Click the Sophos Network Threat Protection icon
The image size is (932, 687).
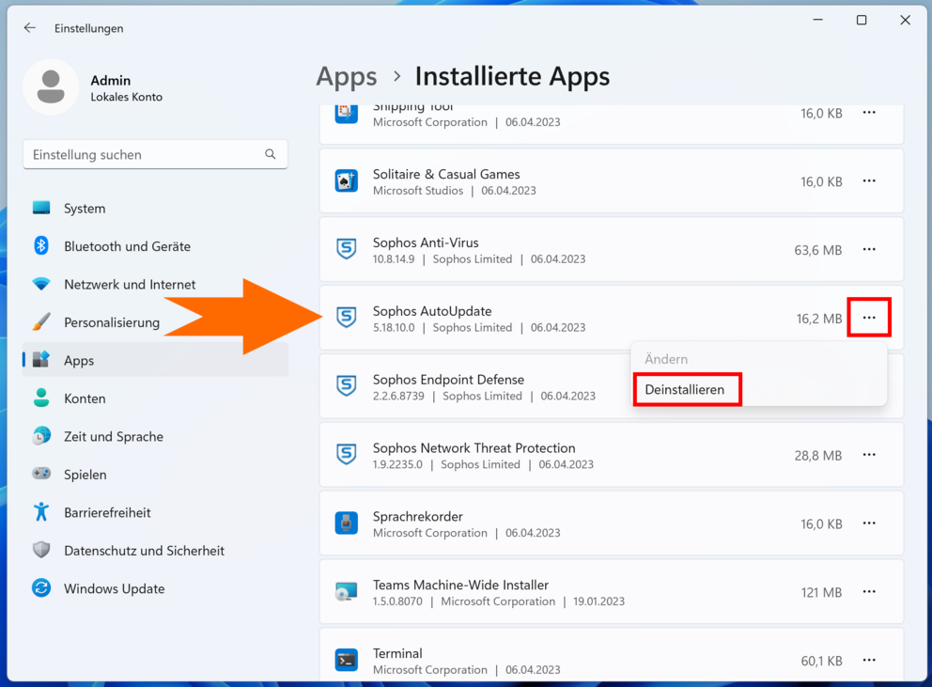pos(346,455)
